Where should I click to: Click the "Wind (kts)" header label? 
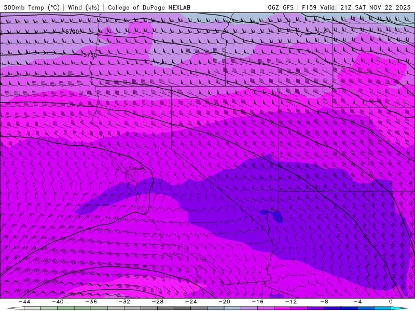coord(84,7)
